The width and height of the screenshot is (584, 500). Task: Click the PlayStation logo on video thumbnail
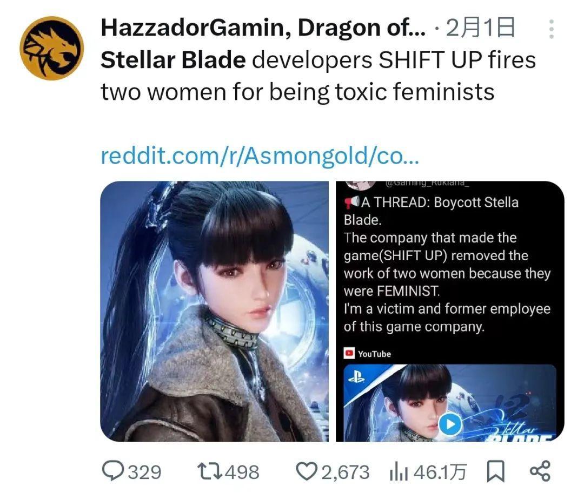pyautogui.click(x=356, y=379)
